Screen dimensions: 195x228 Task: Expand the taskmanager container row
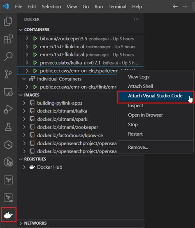(x=27, y=47)
